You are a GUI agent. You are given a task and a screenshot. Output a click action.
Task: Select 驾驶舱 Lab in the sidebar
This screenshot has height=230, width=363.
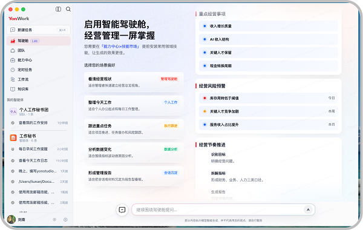[39, 41]
